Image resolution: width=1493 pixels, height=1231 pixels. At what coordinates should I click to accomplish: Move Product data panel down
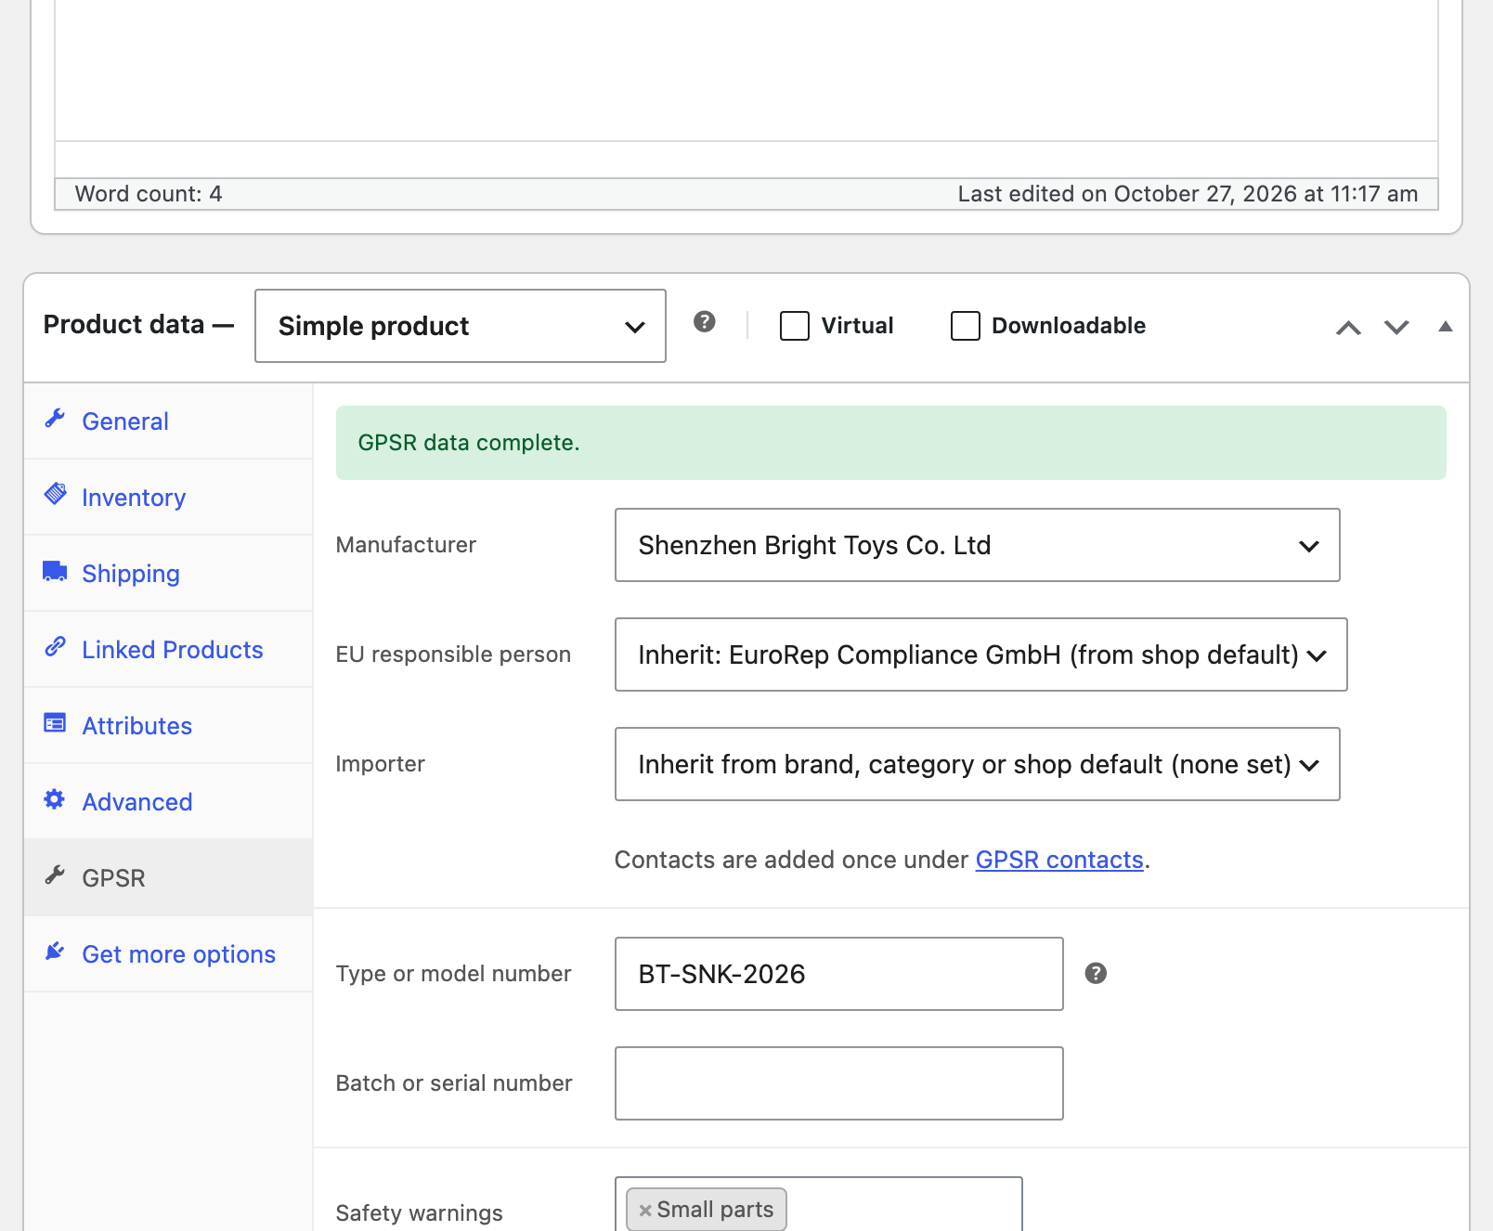click(1396, 327)
